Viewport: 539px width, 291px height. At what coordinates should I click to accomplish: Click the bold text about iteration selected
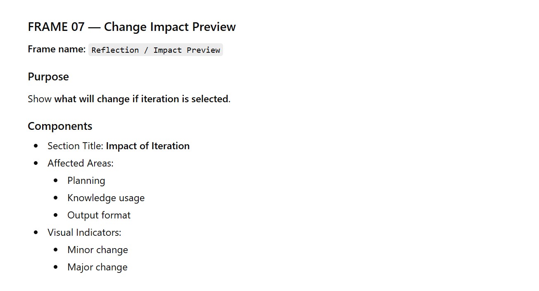141,99
